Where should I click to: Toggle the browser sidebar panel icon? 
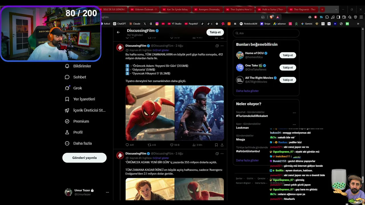coord(338,17)
